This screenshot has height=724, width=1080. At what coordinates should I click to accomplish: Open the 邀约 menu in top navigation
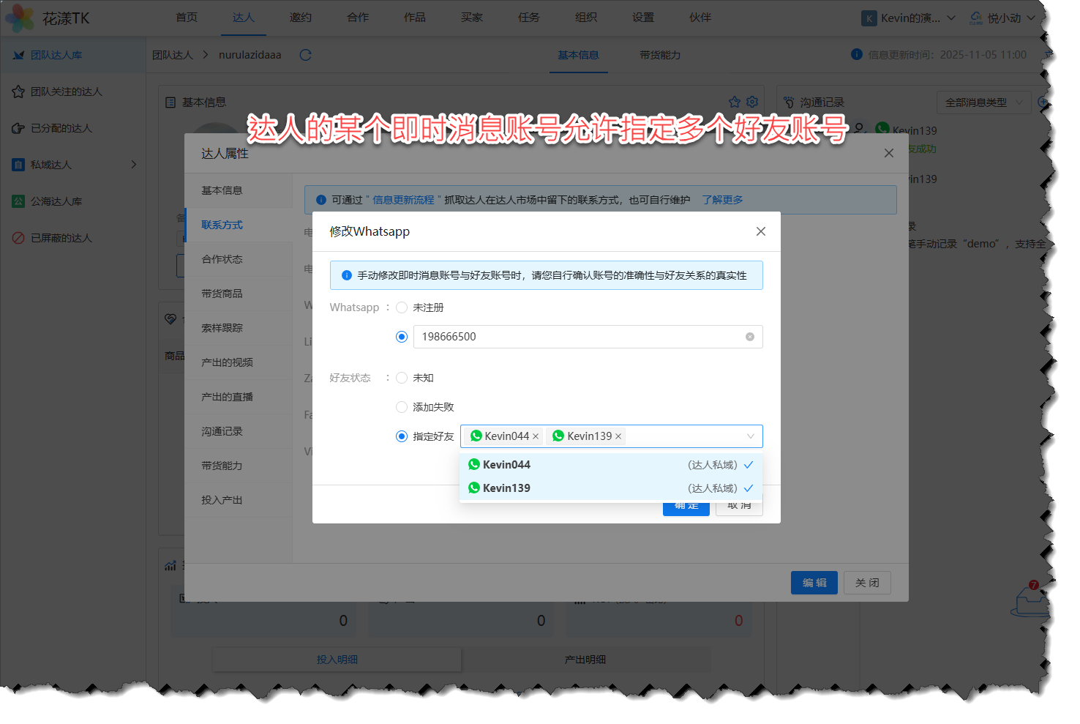tap(300, 18)
